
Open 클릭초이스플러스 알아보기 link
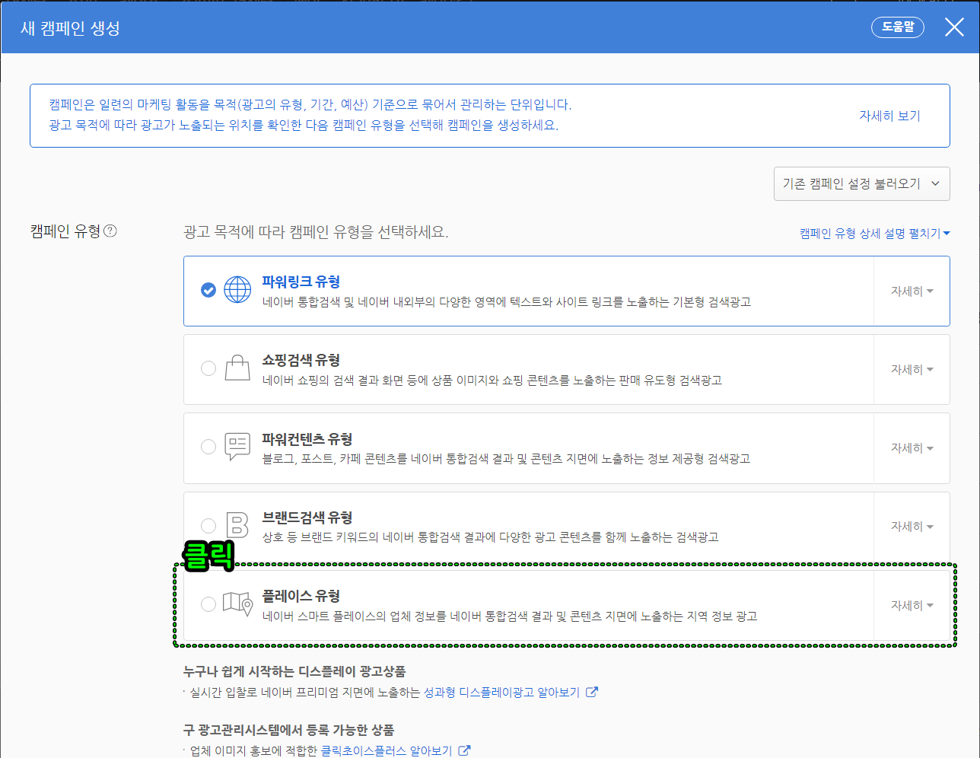coord(387,750)
